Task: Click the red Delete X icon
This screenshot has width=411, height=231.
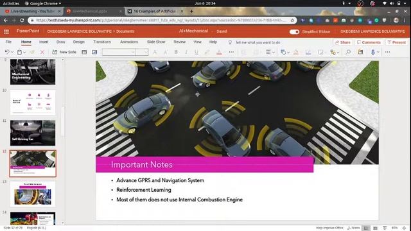Action: coord(42,52)
